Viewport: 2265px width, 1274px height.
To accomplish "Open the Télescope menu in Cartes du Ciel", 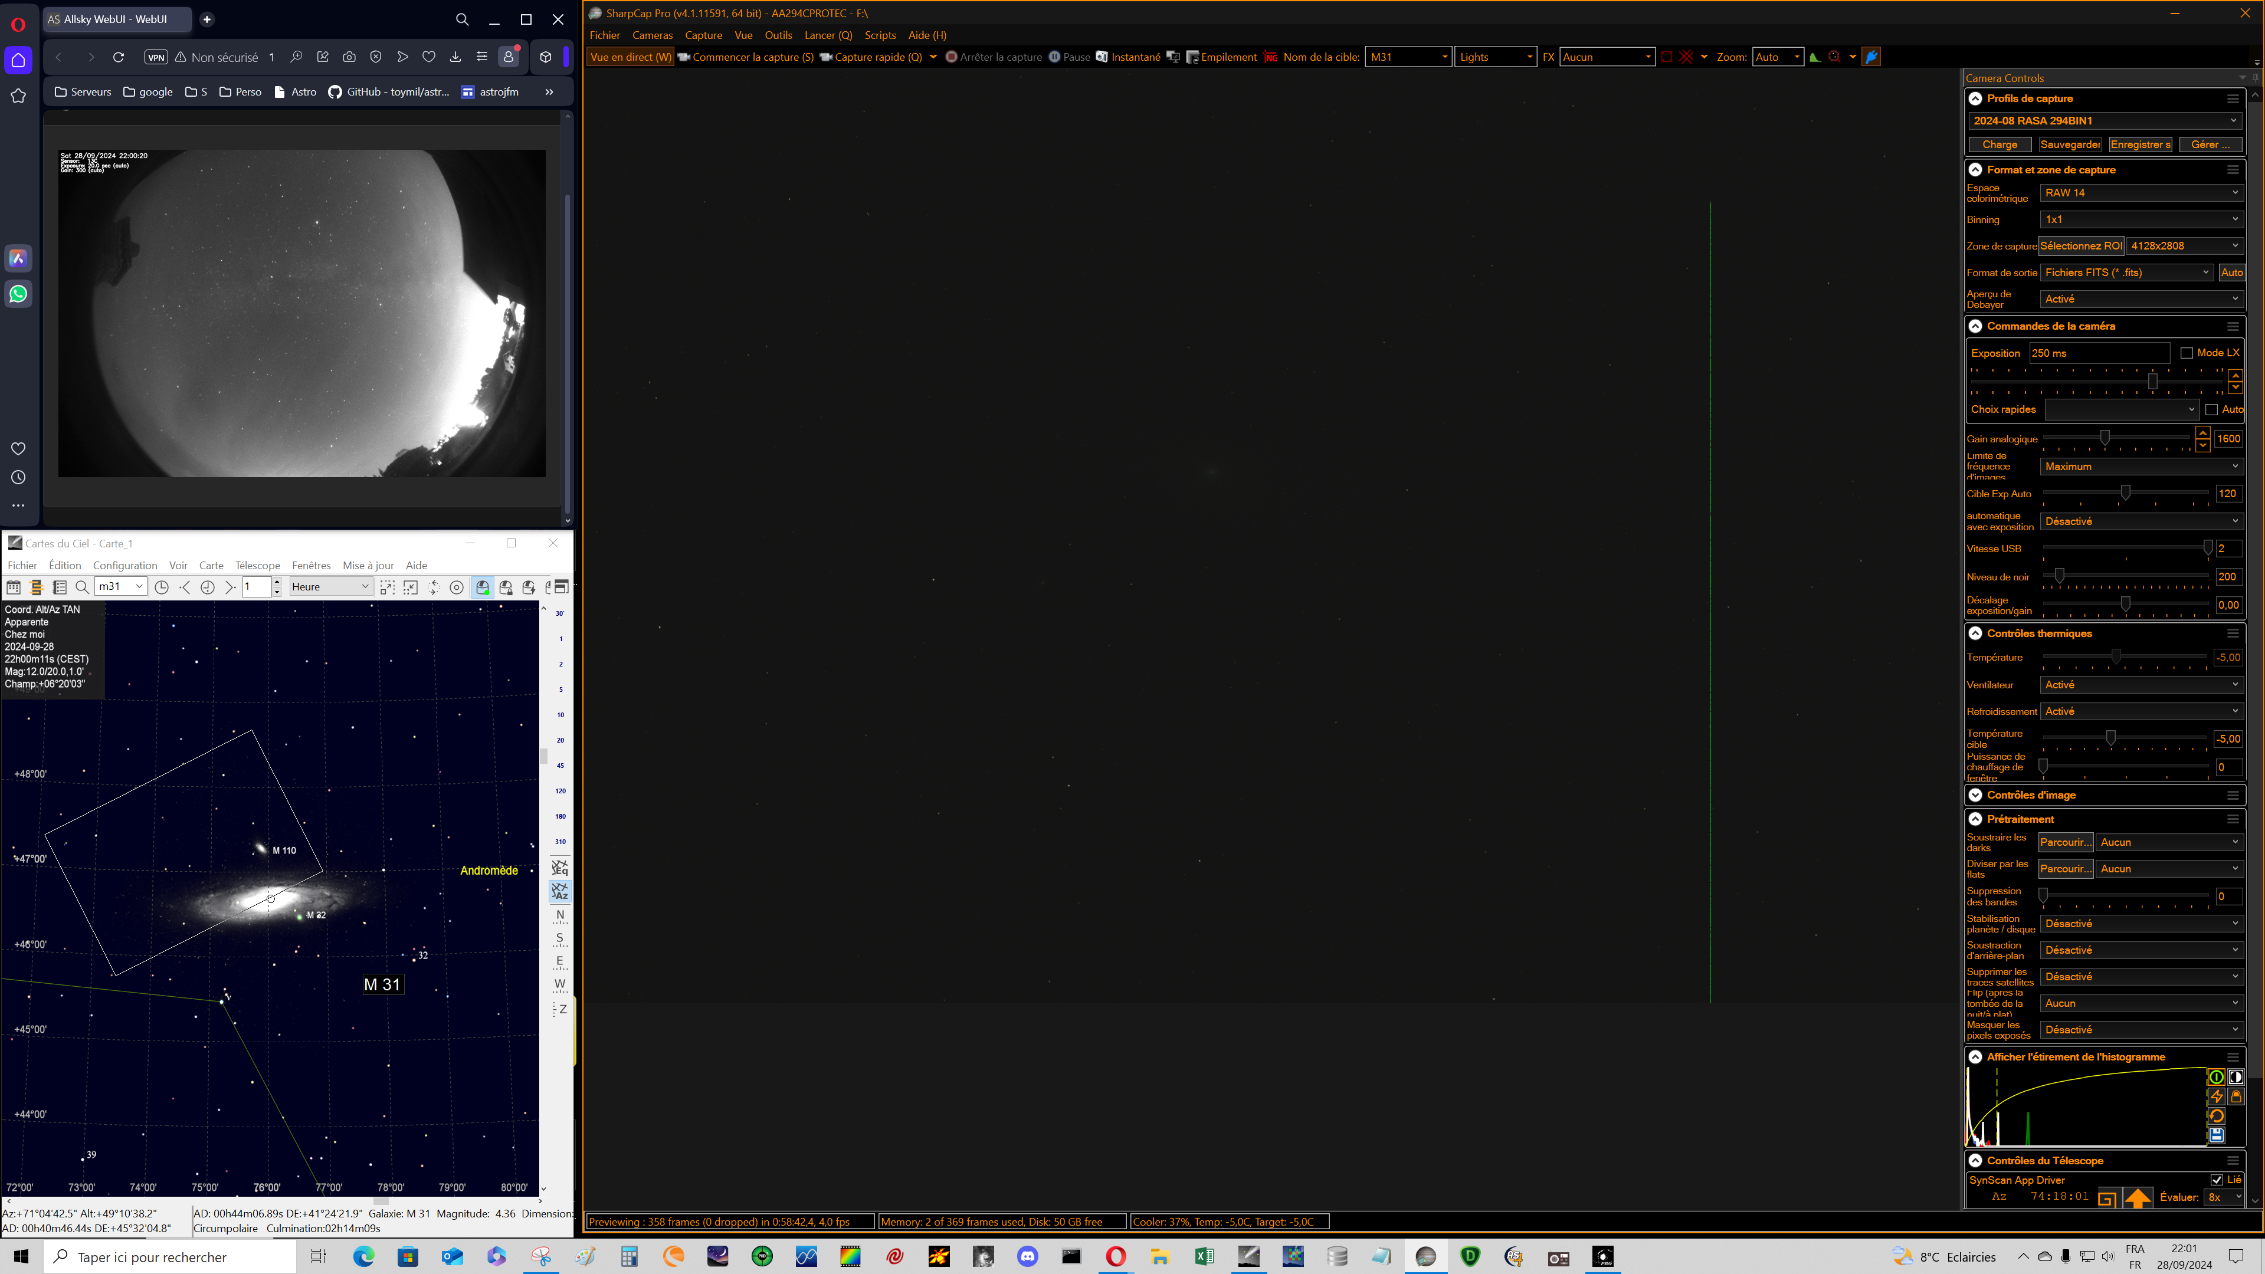I will [x=257, y=566].
